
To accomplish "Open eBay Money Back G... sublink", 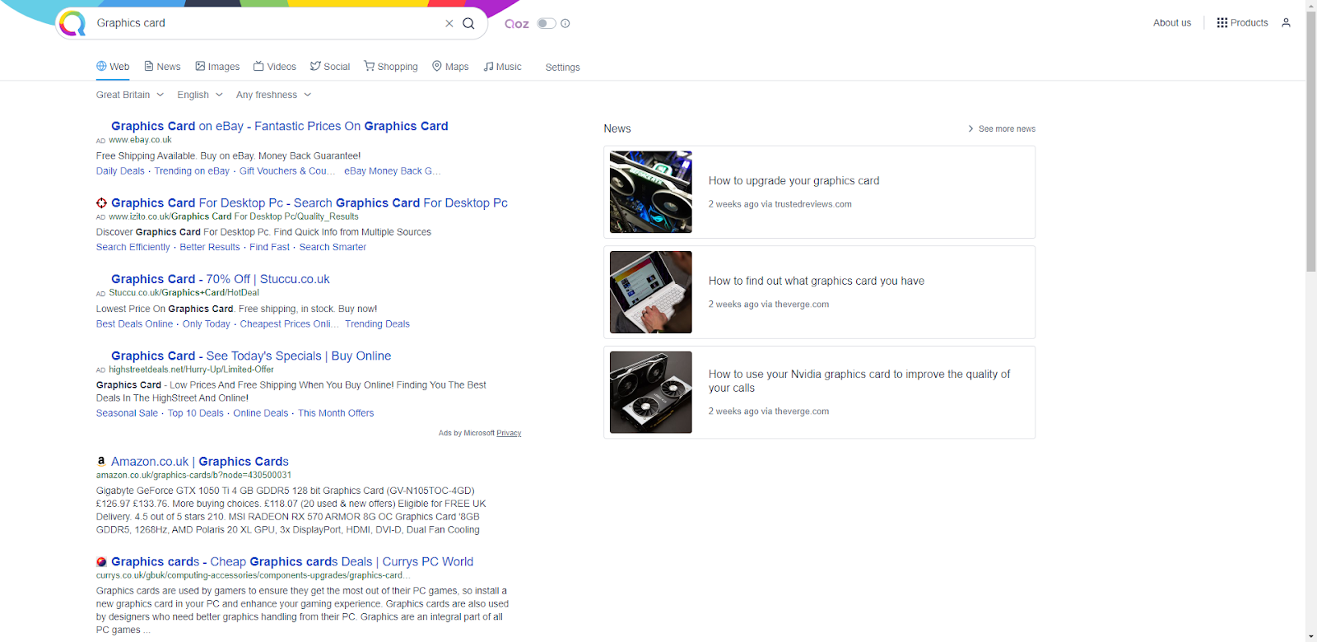I will pos(393,171).
